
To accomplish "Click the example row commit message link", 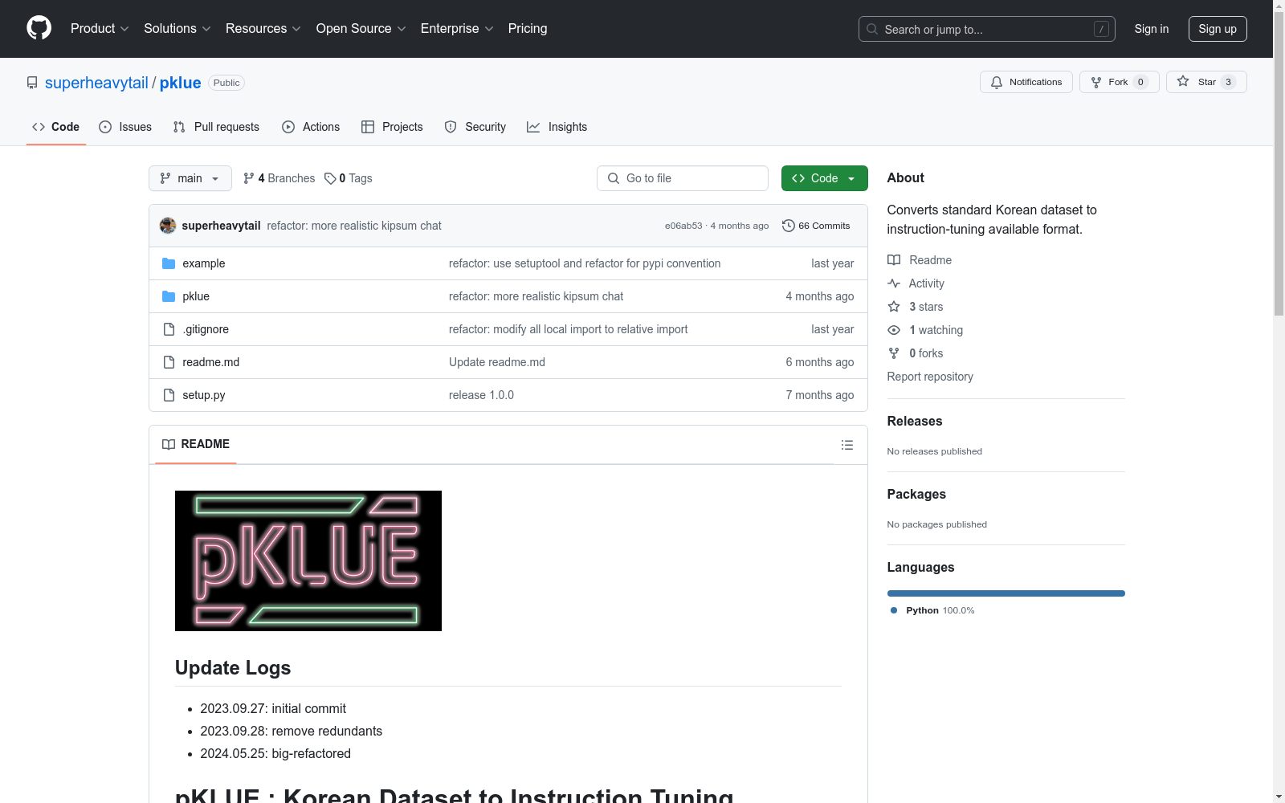I will [585, 263].
